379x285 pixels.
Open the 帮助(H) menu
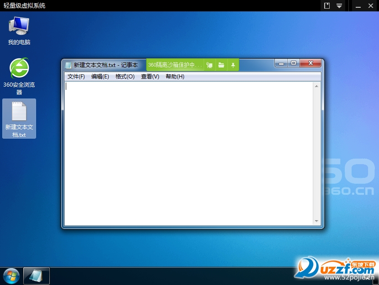click(175, 77)
